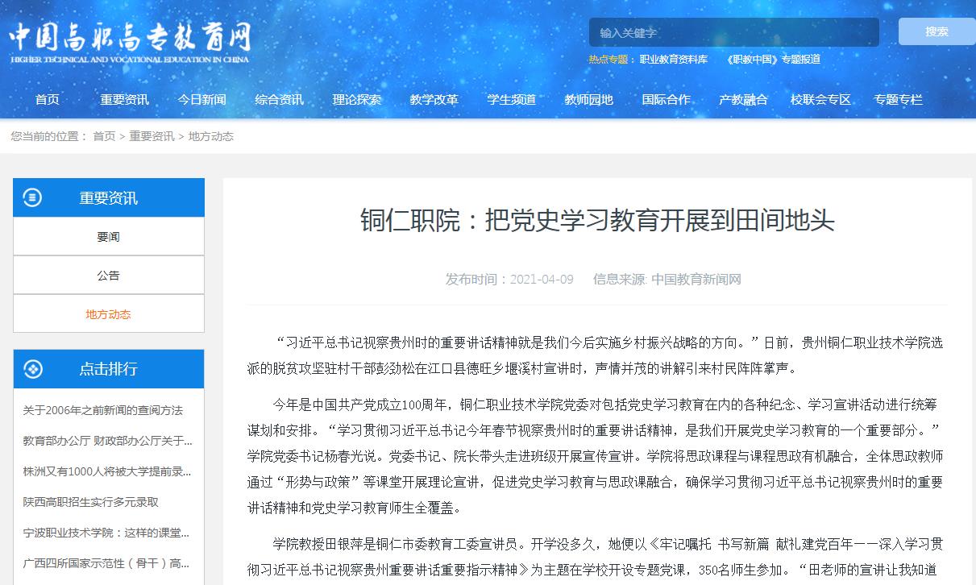Screen dimensions: 976x585
Task: Open the 教学改革 navigation item
Action: (434, 100)
